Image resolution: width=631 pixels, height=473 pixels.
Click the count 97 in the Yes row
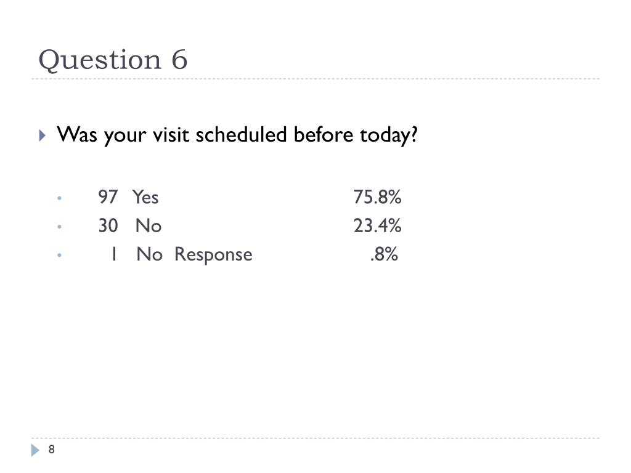(107, 197)
